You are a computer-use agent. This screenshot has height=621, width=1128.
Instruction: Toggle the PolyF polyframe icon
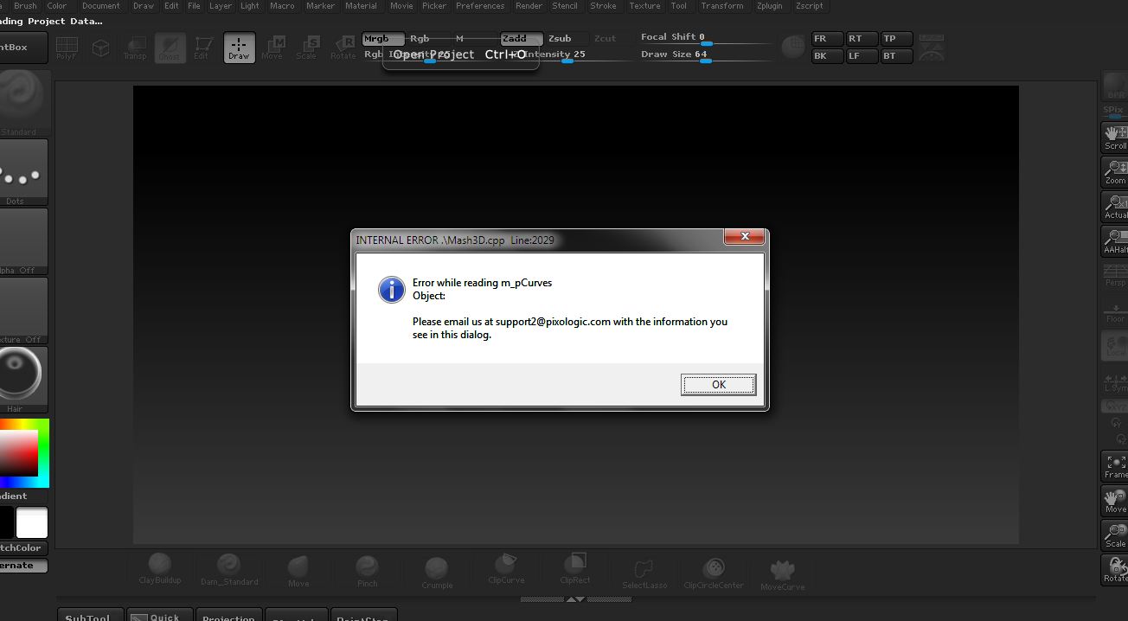[x=67, y=48]
